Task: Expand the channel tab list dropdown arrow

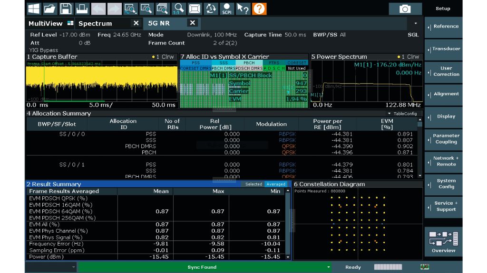Action: click(416, 23)
